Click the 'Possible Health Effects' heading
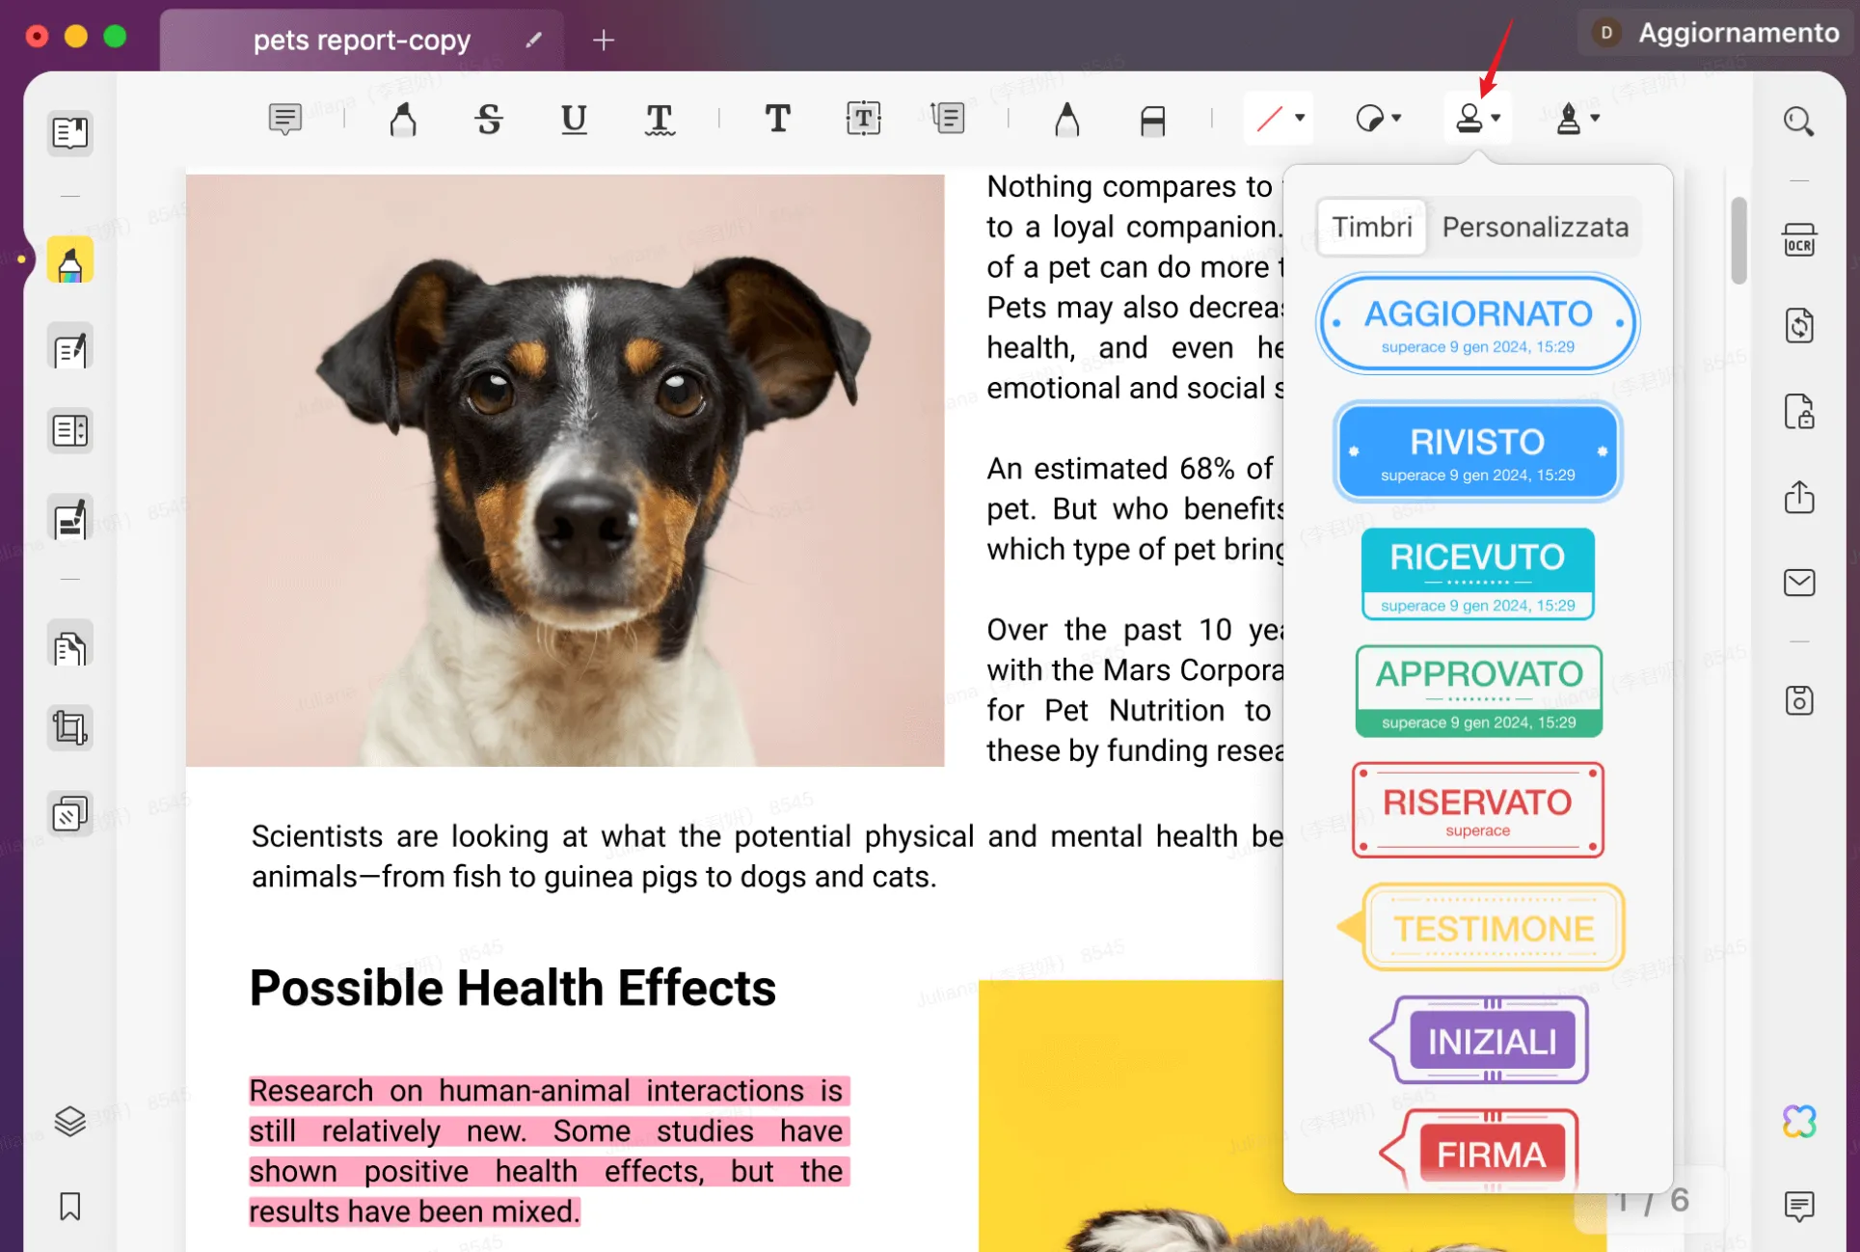This screenshot has height=1252, width=1860. point(512,988)
